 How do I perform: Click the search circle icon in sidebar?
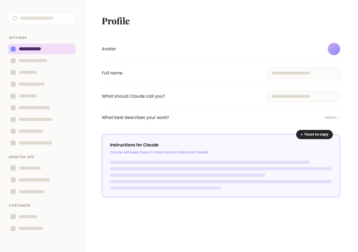15,18
